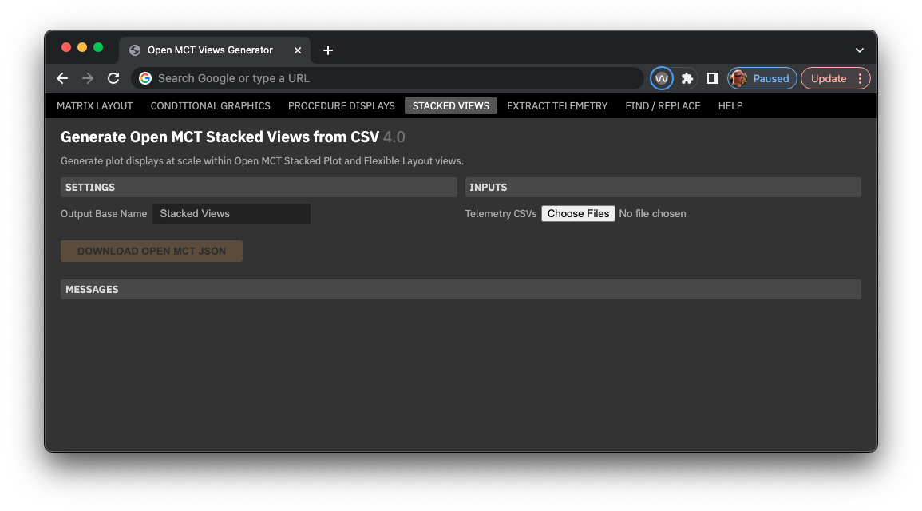Image resolution: width=922 pixels, height=511 pixels.
Task: Open the Conditional Graphics tab
Action: pos(211,106)
